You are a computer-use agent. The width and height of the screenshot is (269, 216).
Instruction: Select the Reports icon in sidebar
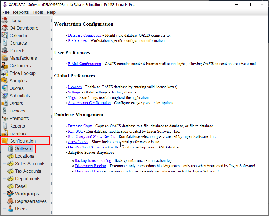pyautogui.click(x=5, y=126)
